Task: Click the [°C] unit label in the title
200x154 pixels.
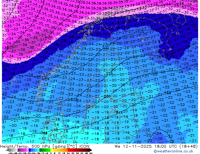Action: [73, 146]
